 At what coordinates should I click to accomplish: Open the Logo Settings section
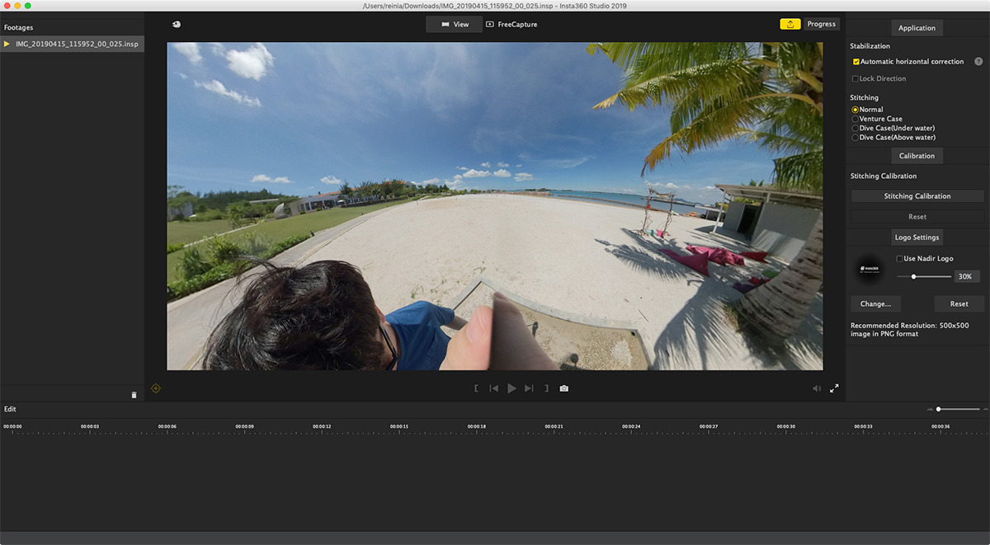[x=917, y=237]
